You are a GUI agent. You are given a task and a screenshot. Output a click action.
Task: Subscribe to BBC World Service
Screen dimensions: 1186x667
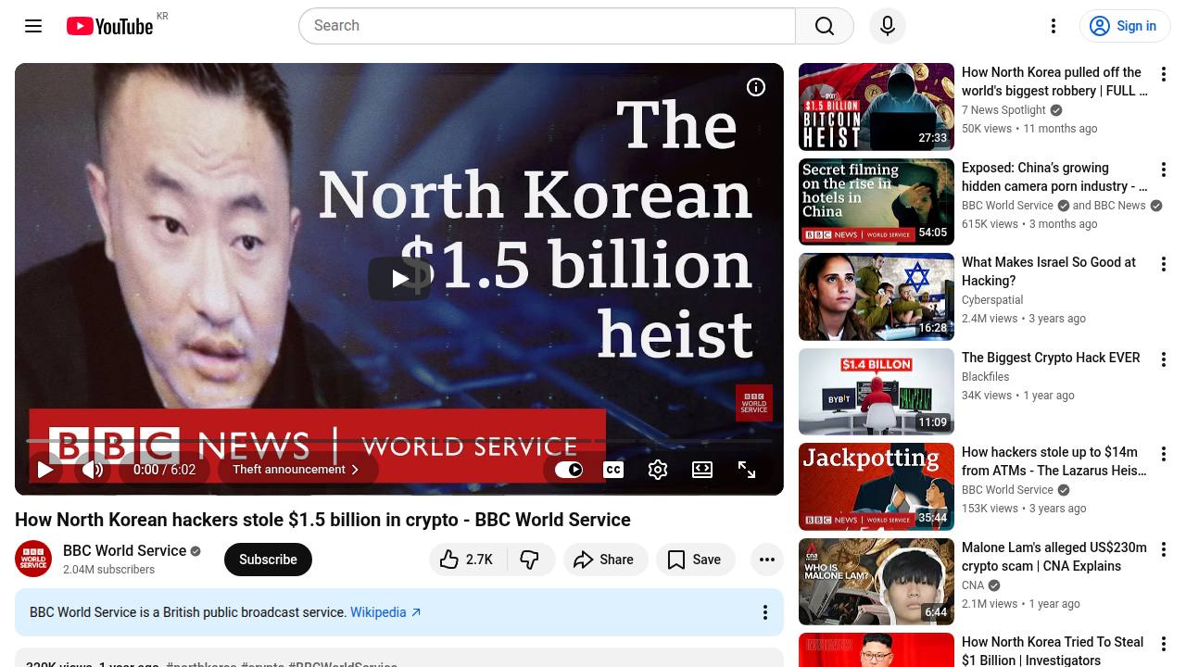tap(268, 560)
